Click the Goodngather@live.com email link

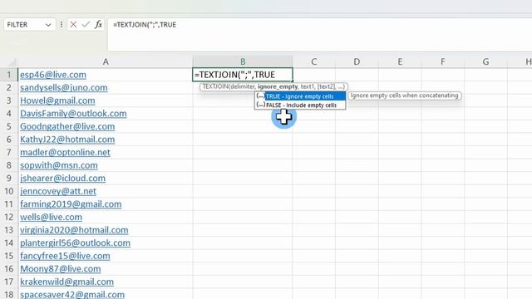coord(67,126)
